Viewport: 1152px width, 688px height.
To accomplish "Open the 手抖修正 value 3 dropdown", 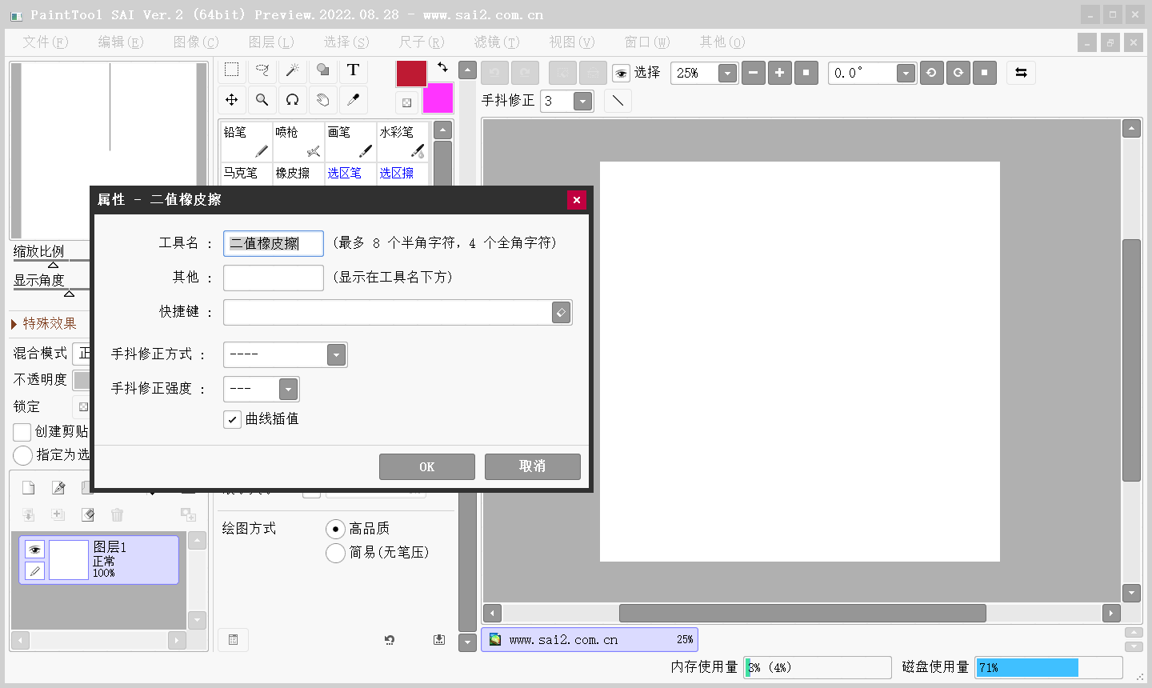I will pos(583,102).
